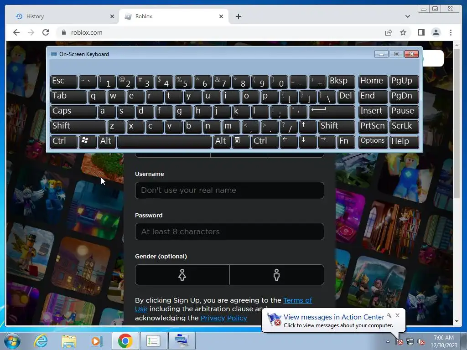
Task: Toggle Caps key on the On-Screen Keyboard
Action: (73, 111)
